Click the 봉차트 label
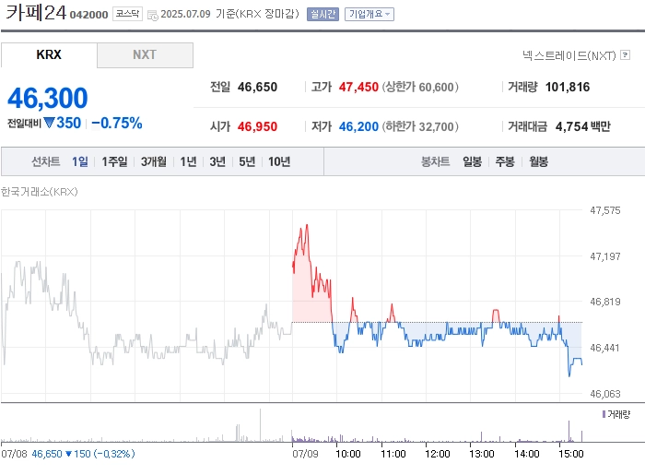This screenshot has width=645, height=475. click(435, 161)
